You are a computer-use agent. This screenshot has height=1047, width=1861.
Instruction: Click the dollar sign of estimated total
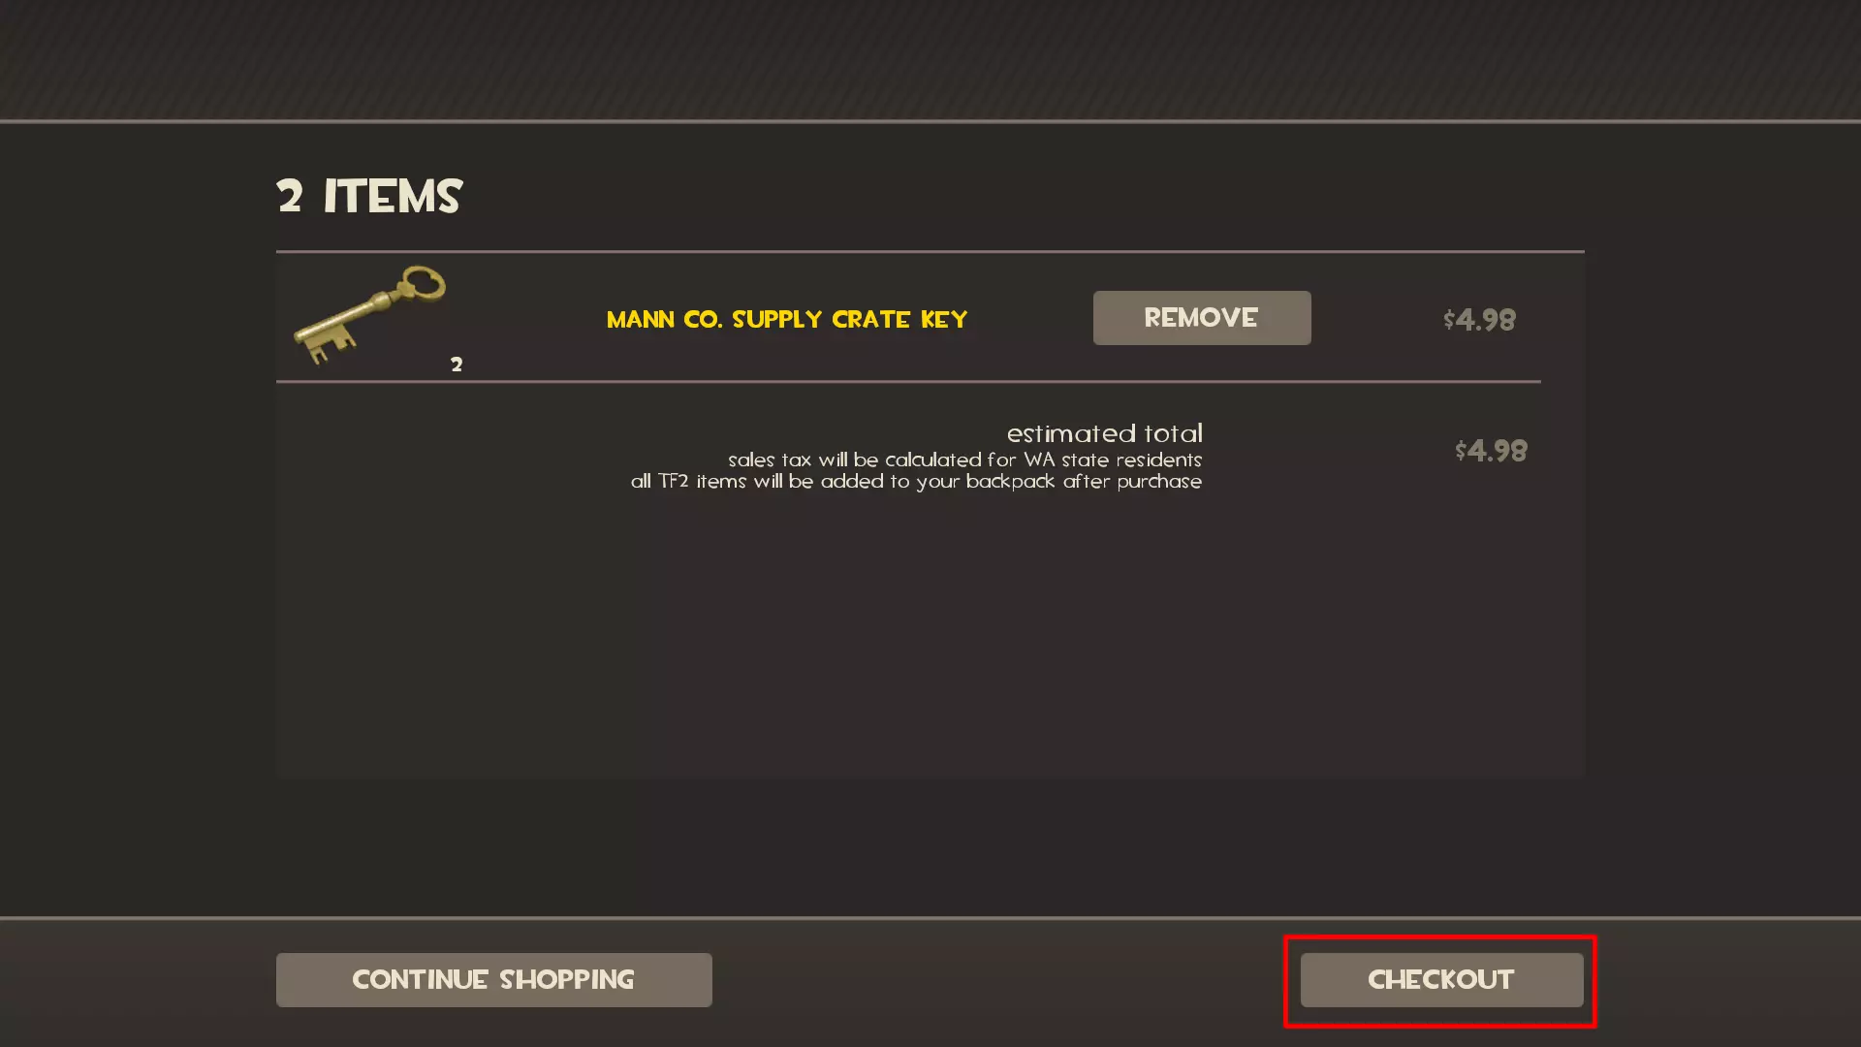tap(1461, 451)
